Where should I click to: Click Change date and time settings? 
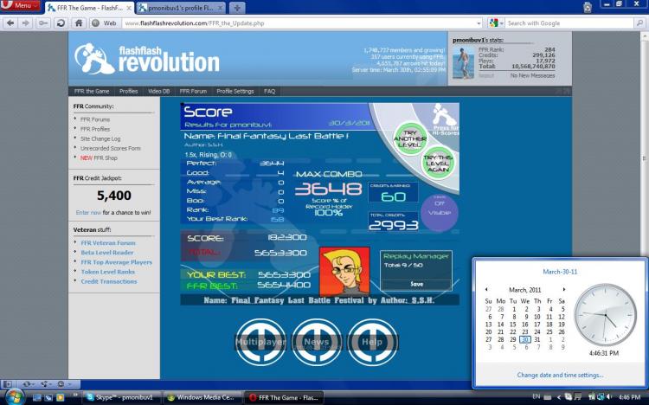click(560, 376)
